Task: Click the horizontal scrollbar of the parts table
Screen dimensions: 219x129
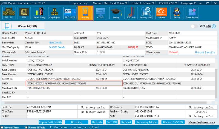Action: pos(105,103)
